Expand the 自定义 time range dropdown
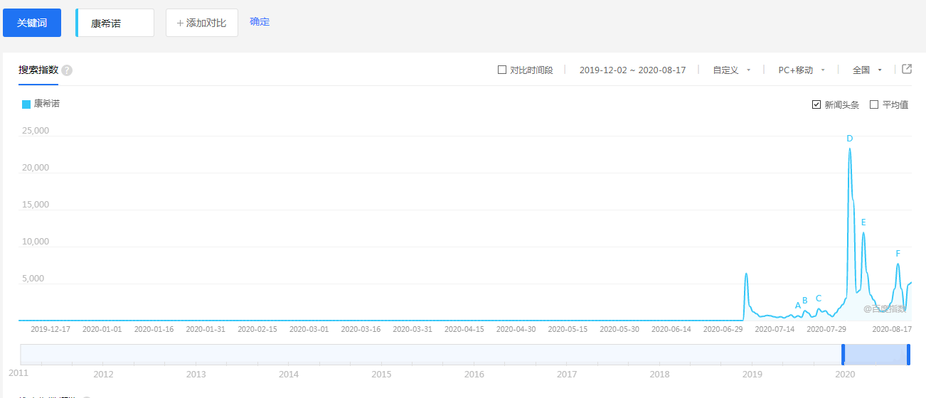This screenshot has width=926, height=398. tap(732, 70)
